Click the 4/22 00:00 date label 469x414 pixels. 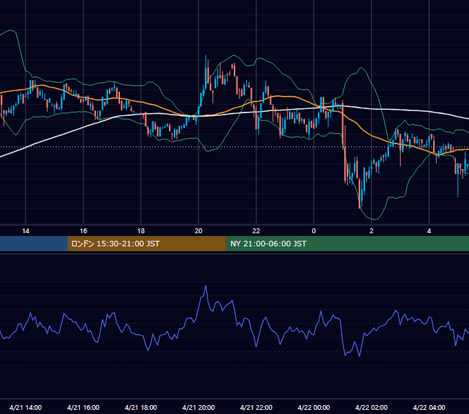click(x=314, y=407)
